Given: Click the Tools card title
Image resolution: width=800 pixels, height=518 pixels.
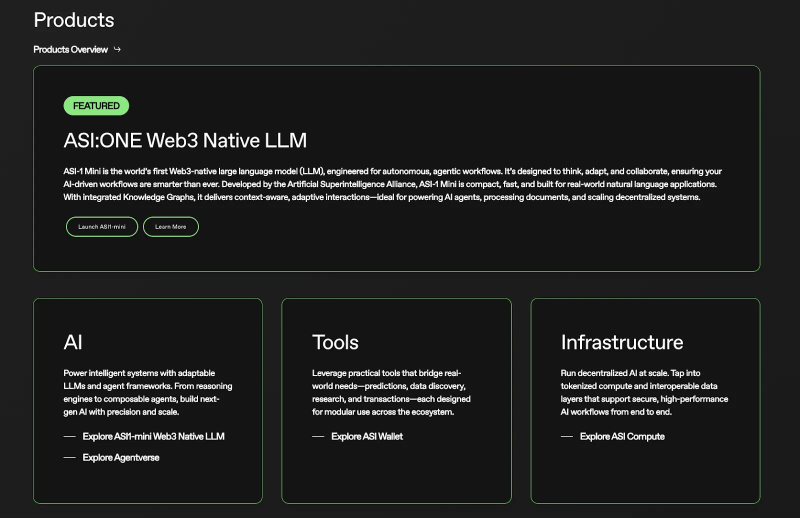Looking at the screenshot, I should [335, 342].
